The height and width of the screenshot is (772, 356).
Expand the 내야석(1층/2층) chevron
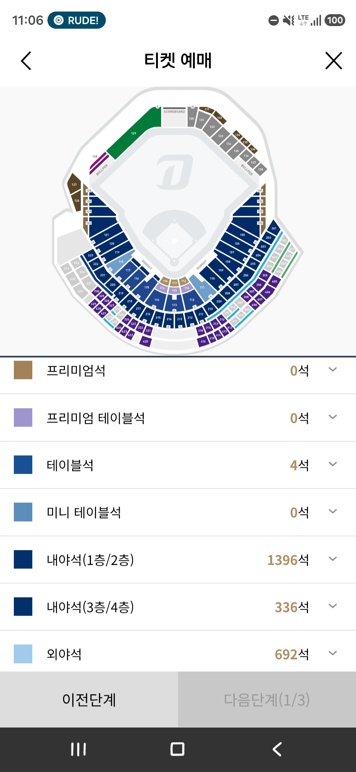(x=333, y=559)
